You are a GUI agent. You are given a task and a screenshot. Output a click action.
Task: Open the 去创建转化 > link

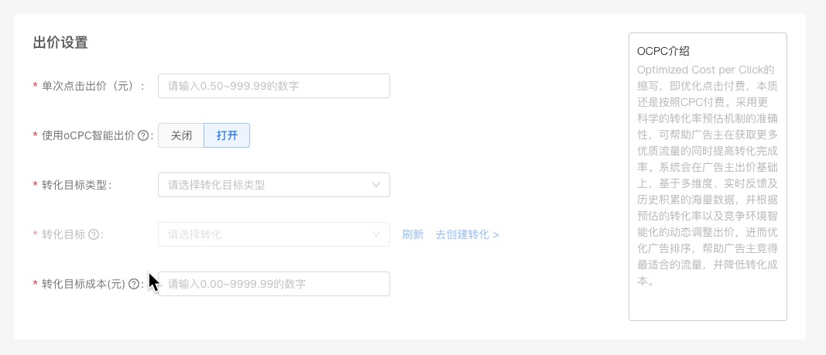467,234
